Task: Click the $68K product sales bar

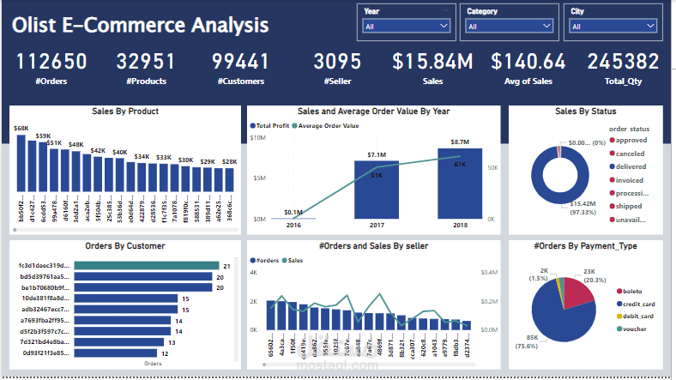Action: coord(21,163)
